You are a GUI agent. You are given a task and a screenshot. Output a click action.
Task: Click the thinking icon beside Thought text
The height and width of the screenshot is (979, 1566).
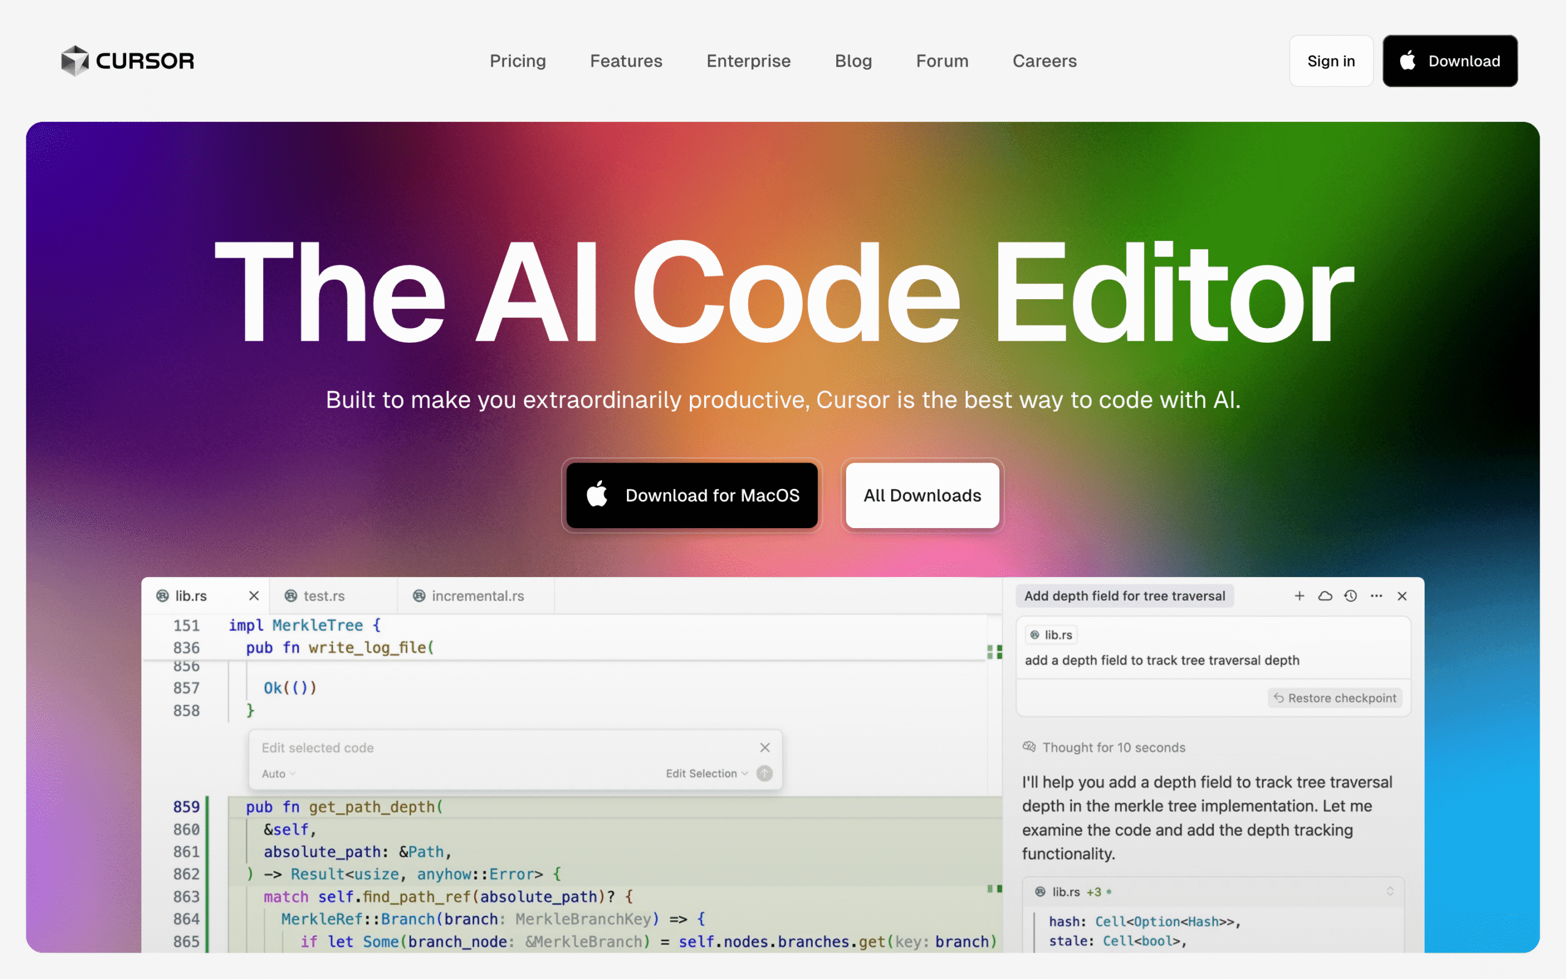point(1029,746)
